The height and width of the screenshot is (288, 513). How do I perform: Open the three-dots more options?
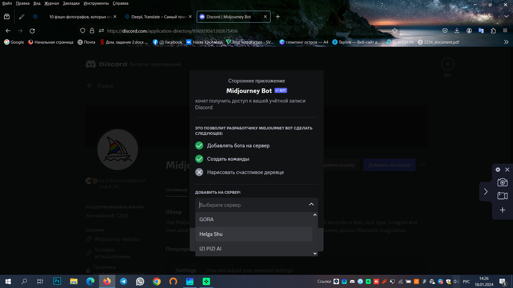click(422, 165)
